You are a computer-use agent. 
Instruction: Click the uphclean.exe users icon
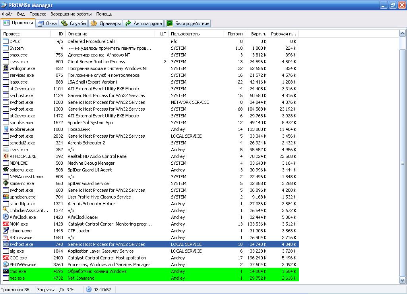[x=6, y=197]
